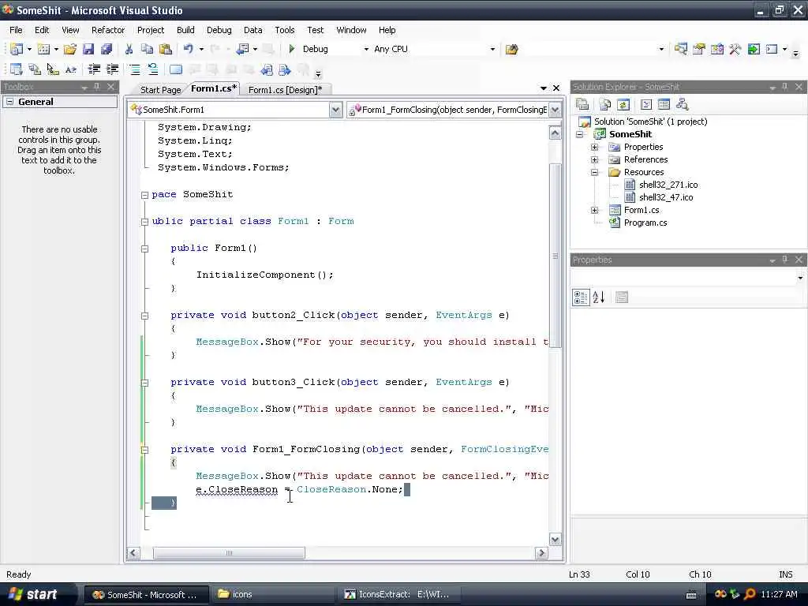The height and width of the screenshot is (606, 808).
Task: Open the Debug solution configuration dropdown
Action: click(x=366, y=49)
